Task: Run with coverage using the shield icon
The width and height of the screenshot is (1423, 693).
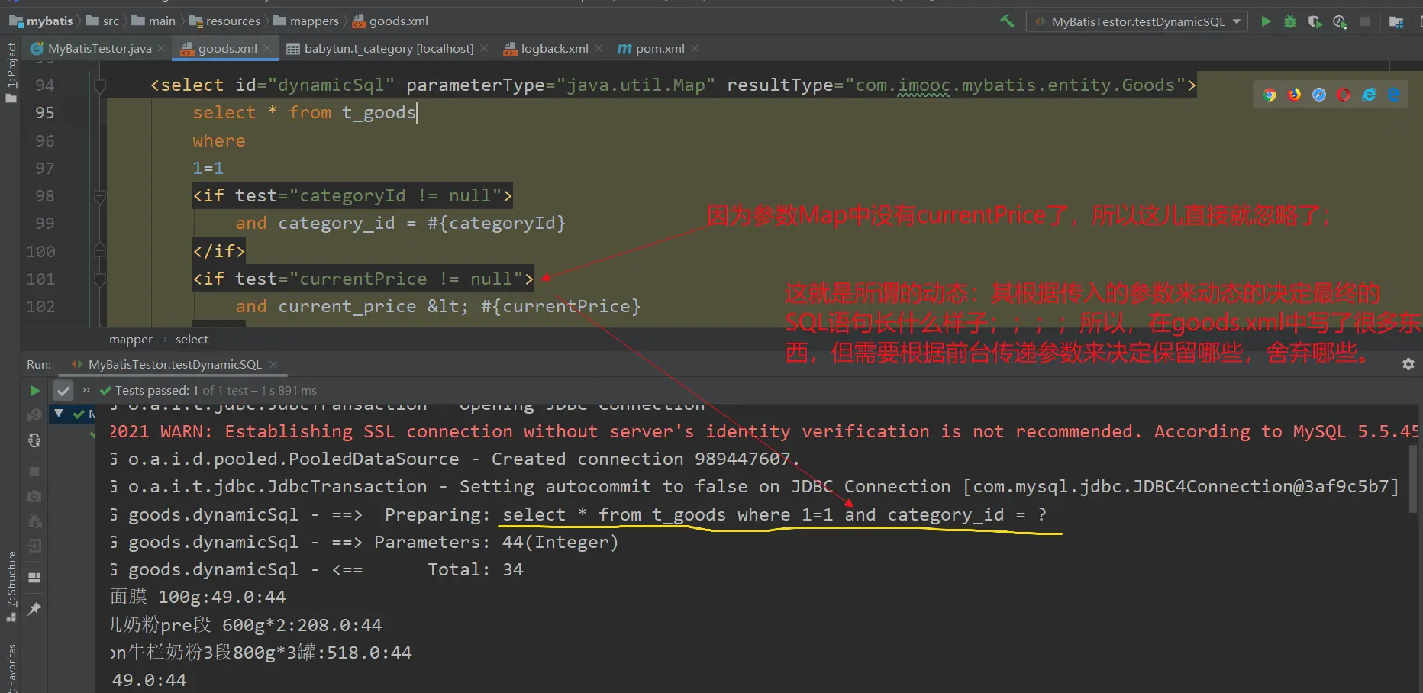Action: pos(1315,21)
